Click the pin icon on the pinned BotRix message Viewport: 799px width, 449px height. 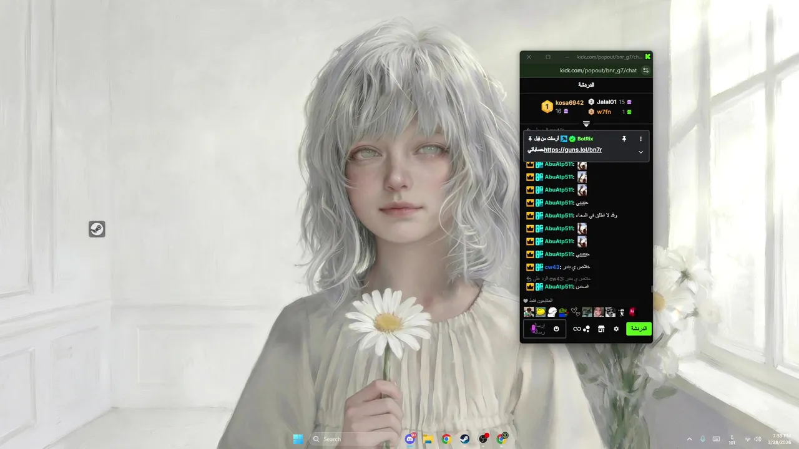[624, 138]
